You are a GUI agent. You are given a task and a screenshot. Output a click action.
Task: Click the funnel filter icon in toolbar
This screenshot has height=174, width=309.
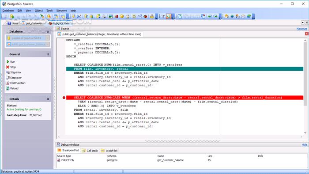tap(163, 16)
